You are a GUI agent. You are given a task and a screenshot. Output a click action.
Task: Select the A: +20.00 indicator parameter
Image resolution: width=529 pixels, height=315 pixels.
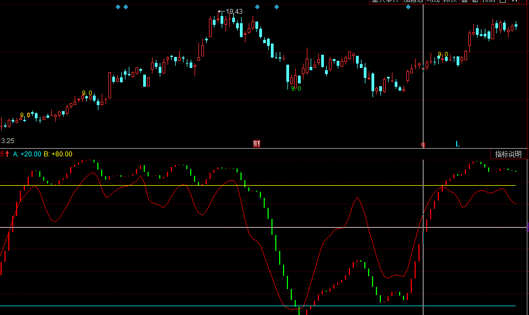(27, 154)
